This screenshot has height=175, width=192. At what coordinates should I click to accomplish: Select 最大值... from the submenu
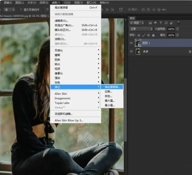109,101
